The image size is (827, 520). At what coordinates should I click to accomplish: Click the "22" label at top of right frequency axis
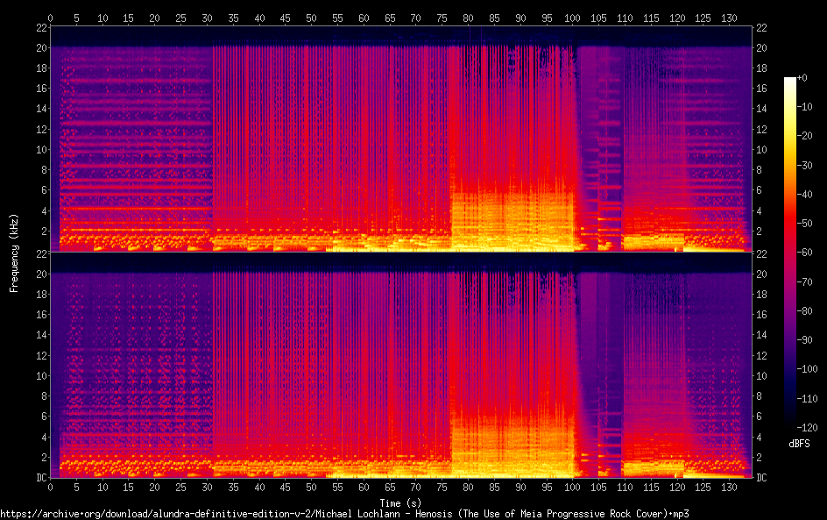[761, 28]
